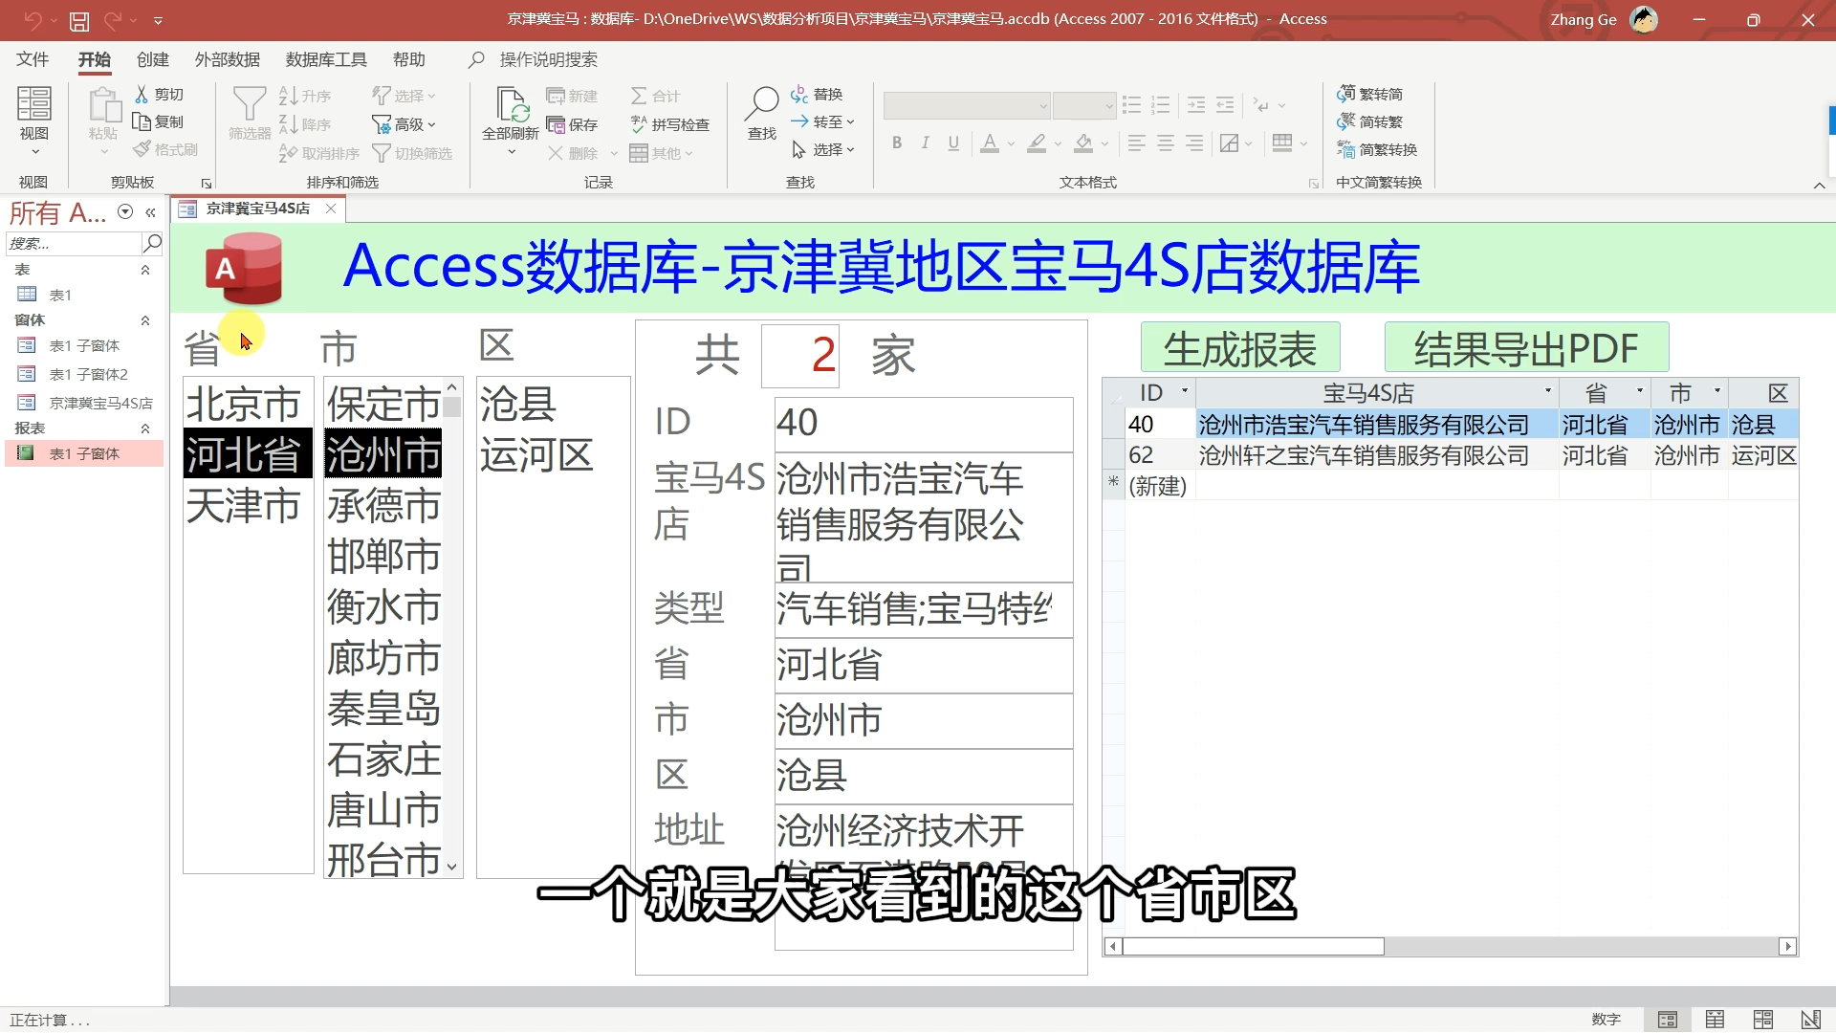Screen dimensions: 1836x1033
Task: Click Datasheet View icon in status bar
Action: tap(1716, 1020)
